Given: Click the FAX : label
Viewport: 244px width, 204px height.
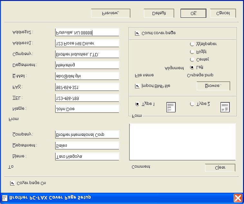Looking at the screenshot, I should point(17,87).
